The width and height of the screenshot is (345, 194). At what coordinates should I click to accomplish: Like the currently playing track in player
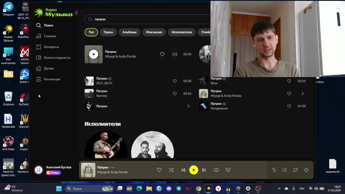(x=159, y=170)
